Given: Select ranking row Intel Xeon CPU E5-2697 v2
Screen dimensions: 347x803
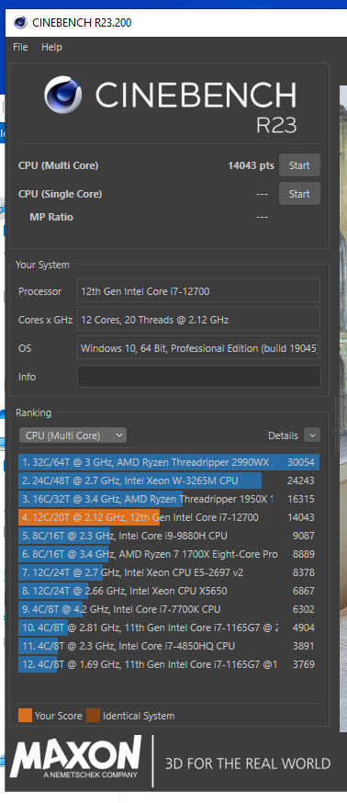Looking at the screenshot, I should point(169,572).
